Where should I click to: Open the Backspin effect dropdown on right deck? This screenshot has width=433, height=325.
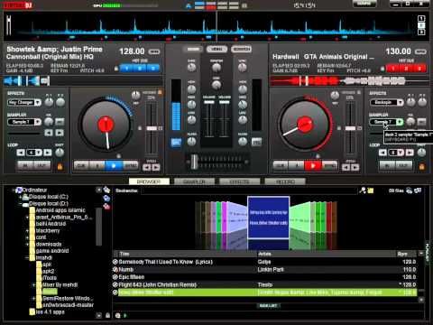point(400,103)
